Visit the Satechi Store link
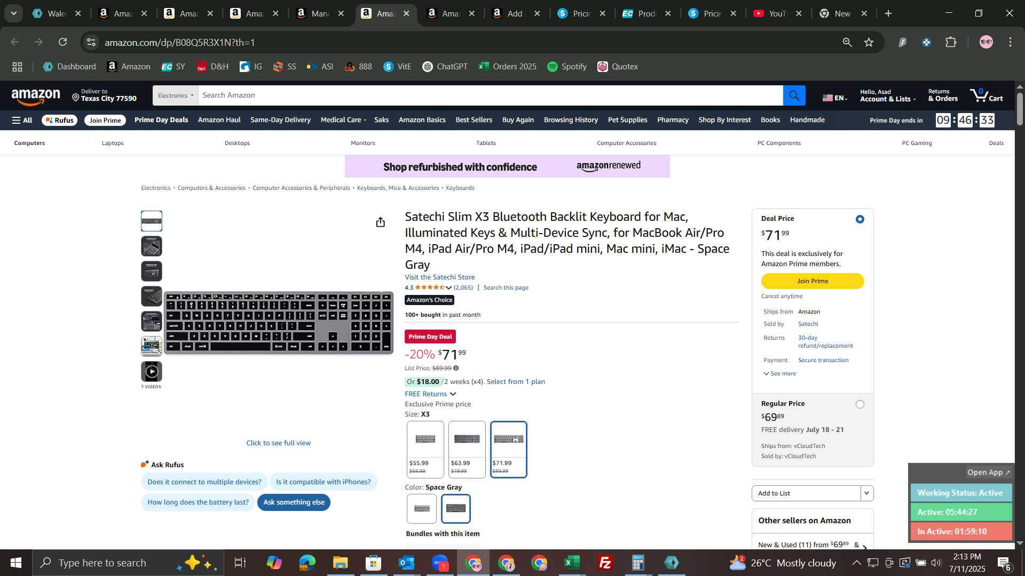Viewport: 1025px width, 576px height. 439,277
